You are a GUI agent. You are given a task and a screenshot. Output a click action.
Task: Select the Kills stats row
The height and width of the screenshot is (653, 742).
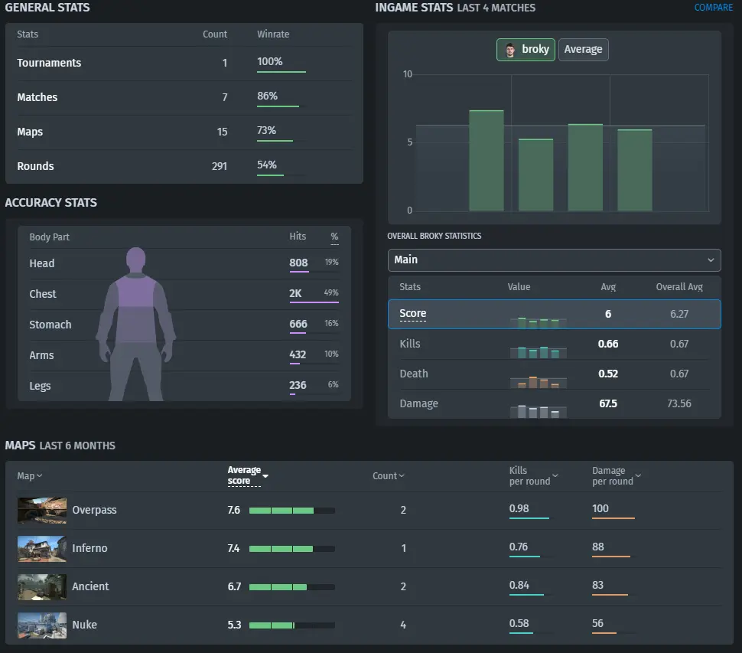pos(554,344)
